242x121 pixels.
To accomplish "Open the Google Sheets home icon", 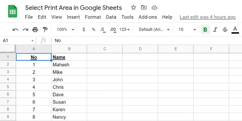I will (x=12, y=11).
